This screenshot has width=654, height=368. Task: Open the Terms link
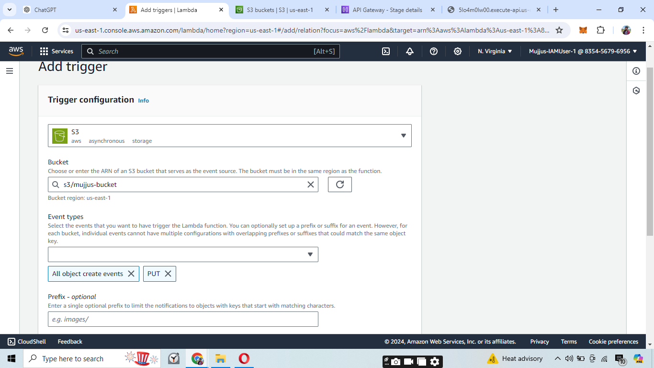[569, 342]
